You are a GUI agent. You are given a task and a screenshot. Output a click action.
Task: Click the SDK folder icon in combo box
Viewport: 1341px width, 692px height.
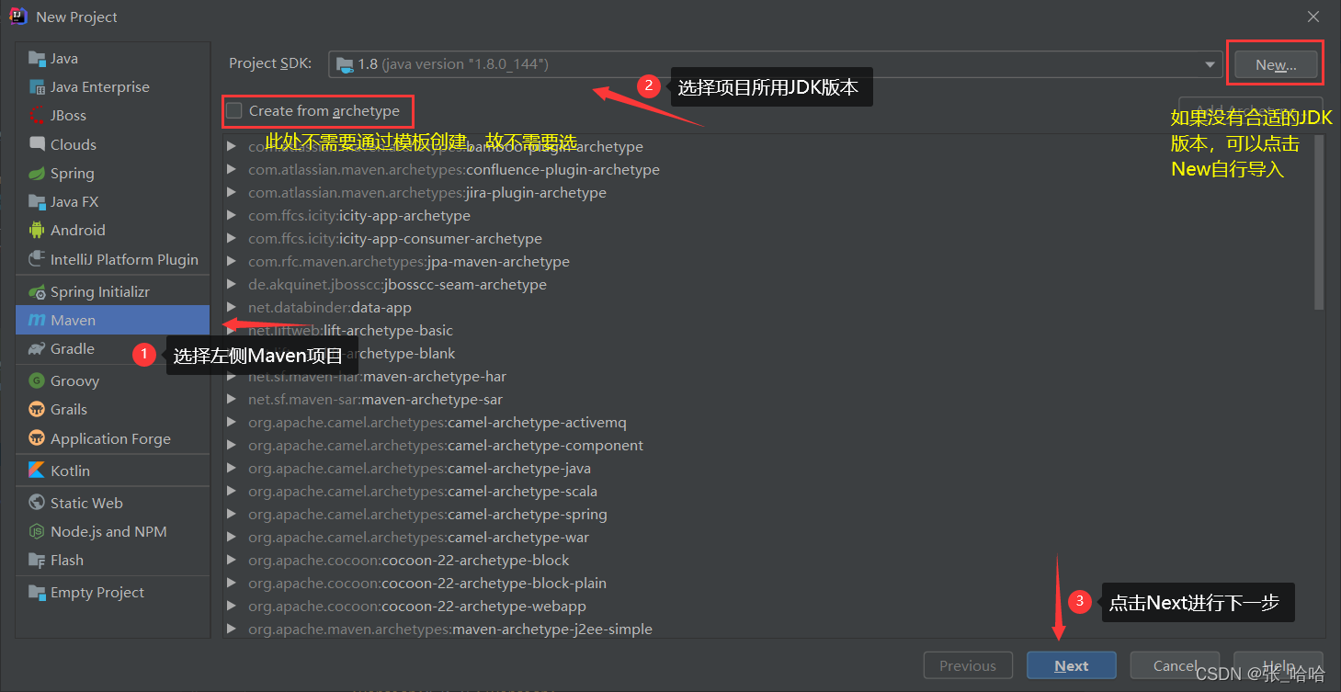(x=345, y=64)
